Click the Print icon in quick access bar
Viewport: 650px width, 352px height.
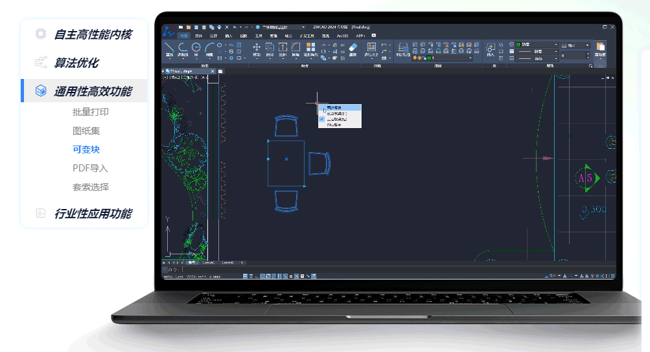coord(219,27)
